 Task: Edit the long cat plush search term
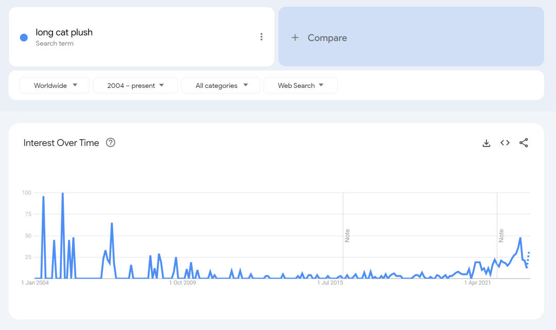(x=64, y=32)
